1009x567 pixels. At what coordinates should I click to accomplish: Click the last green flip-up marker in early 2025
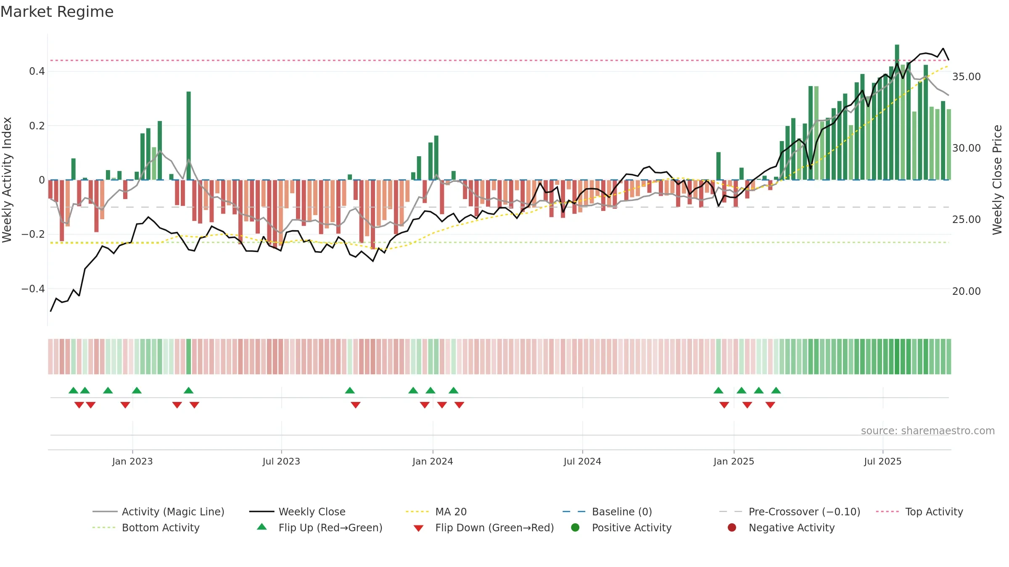(x=776, y=390)
